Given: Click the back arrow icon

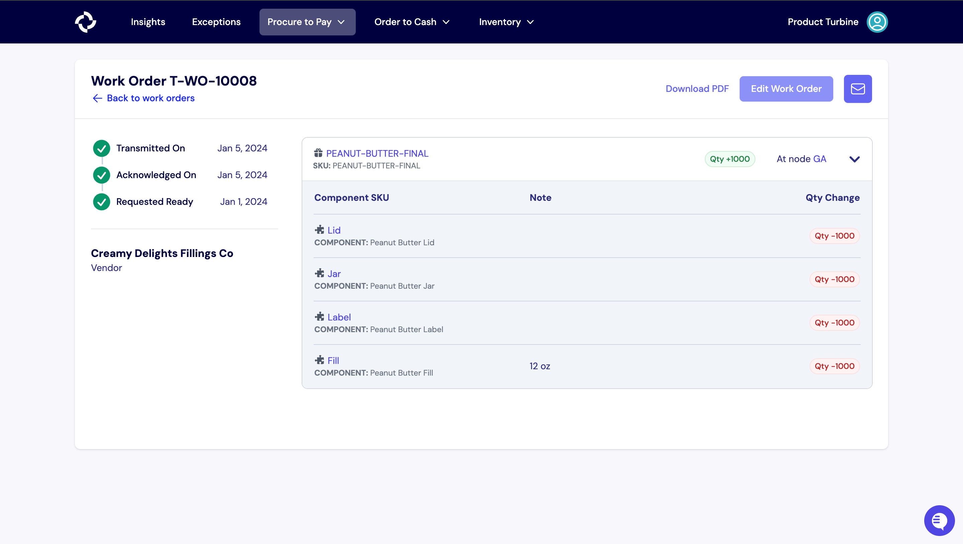Looking at the screenshot, I should (97, 98).
